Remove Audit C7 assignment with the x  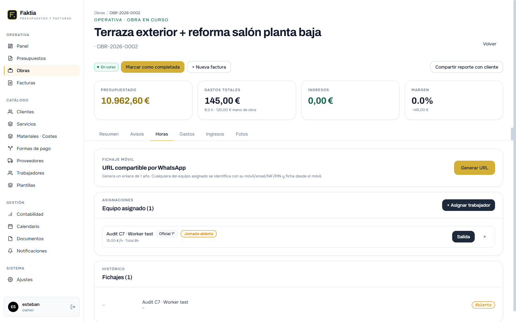point(484,237)
